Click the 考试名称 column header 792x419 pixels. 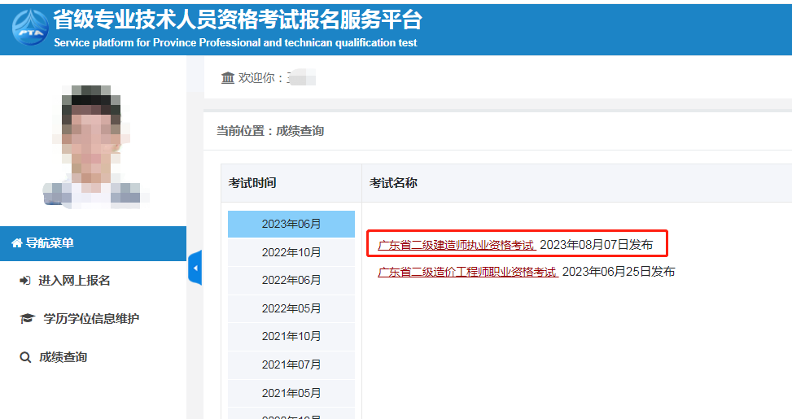393,183
